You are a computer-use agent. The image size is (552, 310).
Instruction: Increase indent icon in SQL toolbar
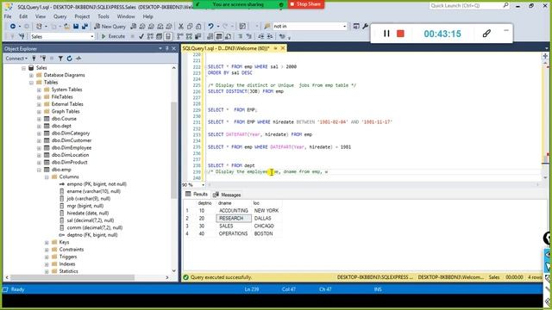(269, 36)
